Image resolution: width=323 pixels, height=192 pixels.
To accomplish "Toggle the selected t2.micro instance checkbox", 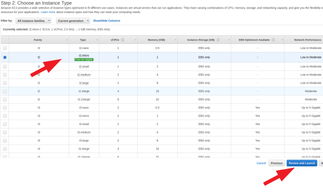I will point(5,57).
